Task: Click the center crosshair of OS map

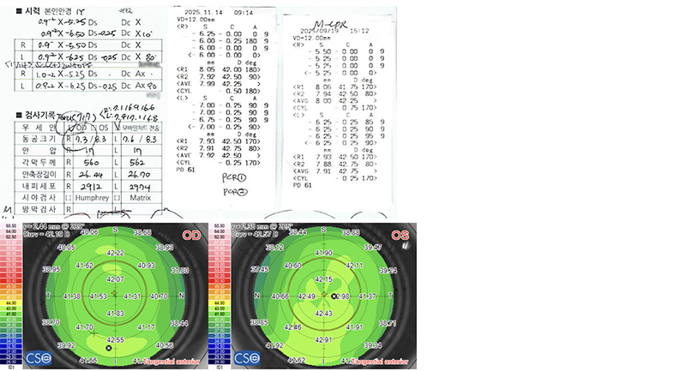Action: coord(324,295)
